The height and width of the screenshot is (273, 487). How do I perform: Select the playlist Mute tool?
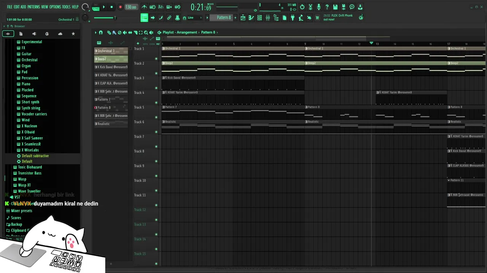(125, 33)
